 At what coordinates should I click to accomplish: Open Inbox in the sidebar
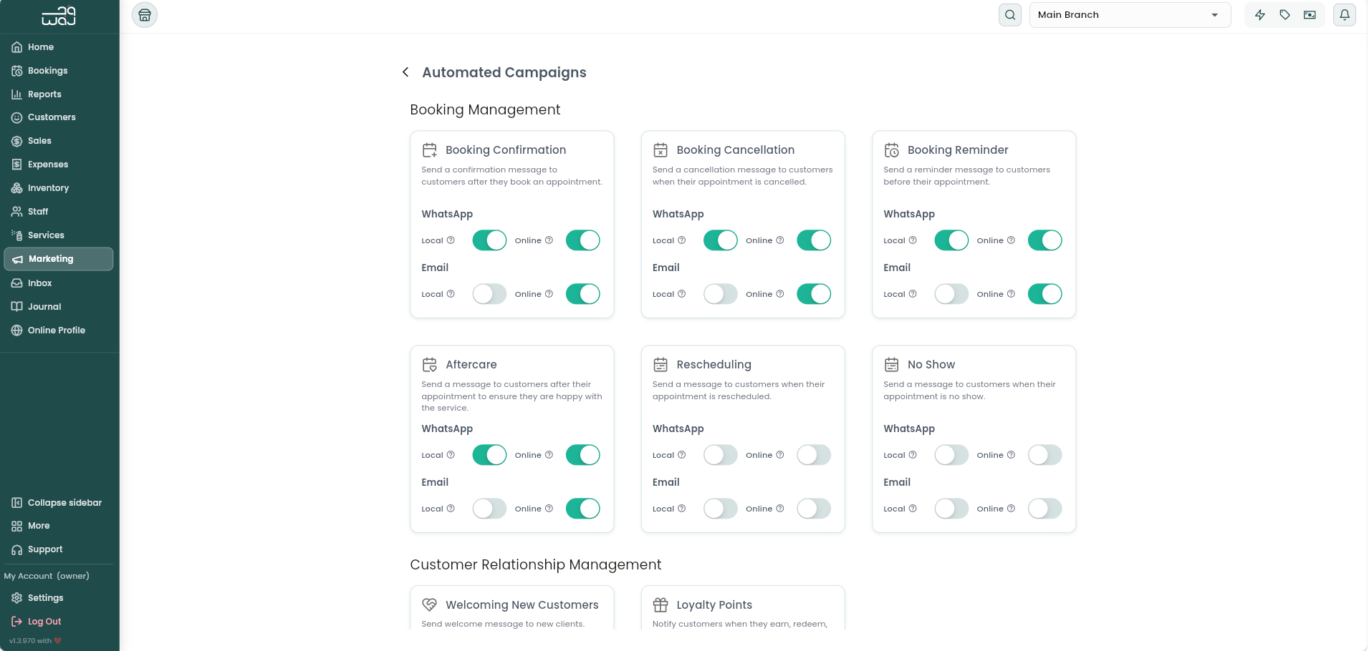tap(59, 283)
